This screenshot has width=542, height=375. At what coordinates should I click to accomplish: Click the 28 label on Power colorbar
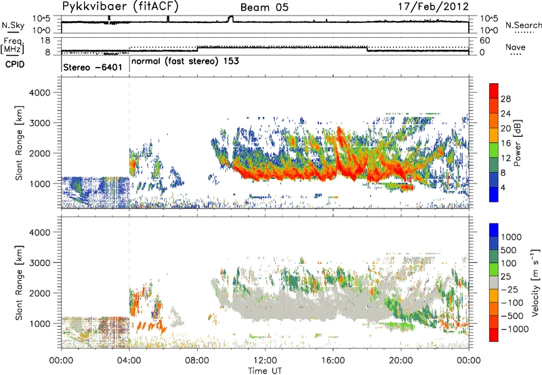pyautogui.click(x=505, y=99)
